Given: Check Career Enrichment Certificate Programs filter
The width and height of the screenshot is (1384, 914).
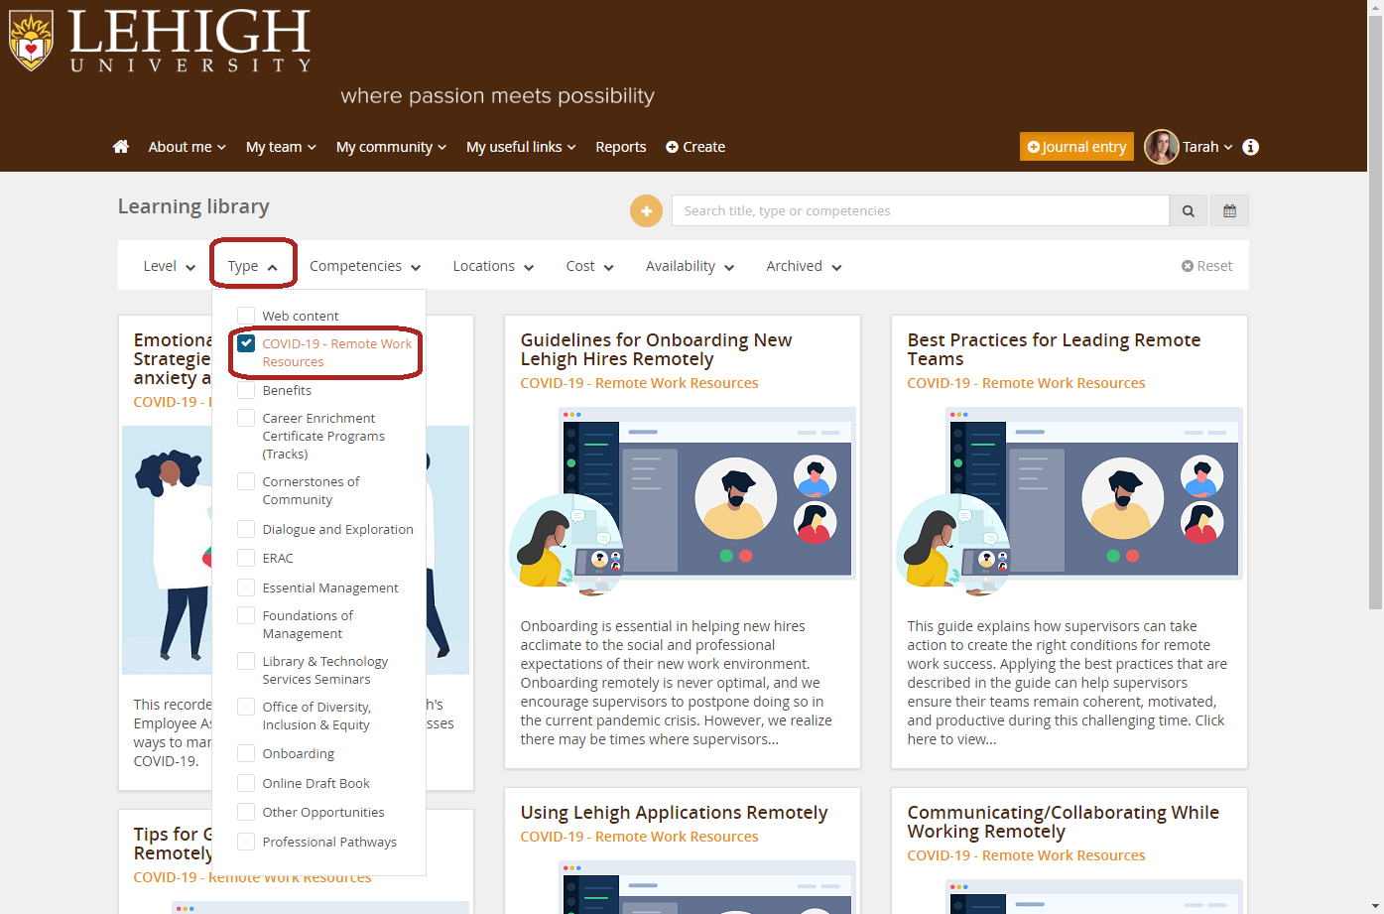Looking at the screenshot, I should coord(246,418).
